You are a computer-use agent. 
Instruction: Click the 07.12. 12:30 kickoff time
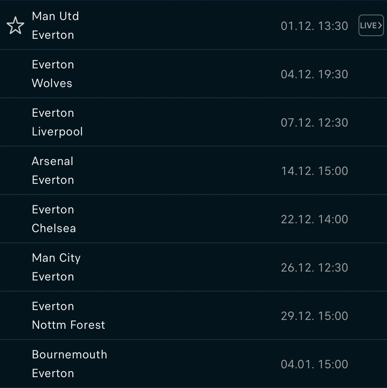click(314, 123)
